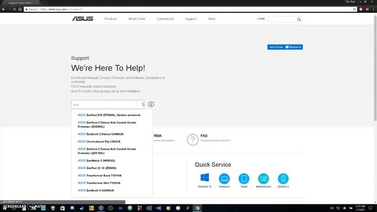Image resolution: width=377 pixels, height=212 pixels.
Task: Open the Commercial menu
Action: pyautogui.click(x=165, y=19)
